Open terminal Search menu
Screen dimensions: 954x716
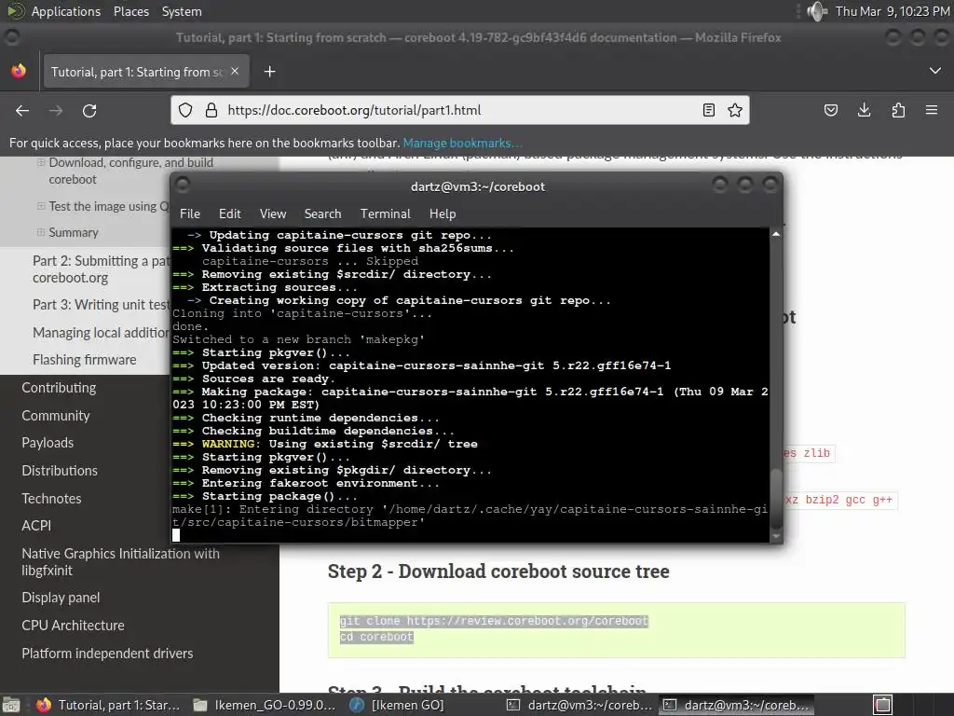[x=322, y=213]
